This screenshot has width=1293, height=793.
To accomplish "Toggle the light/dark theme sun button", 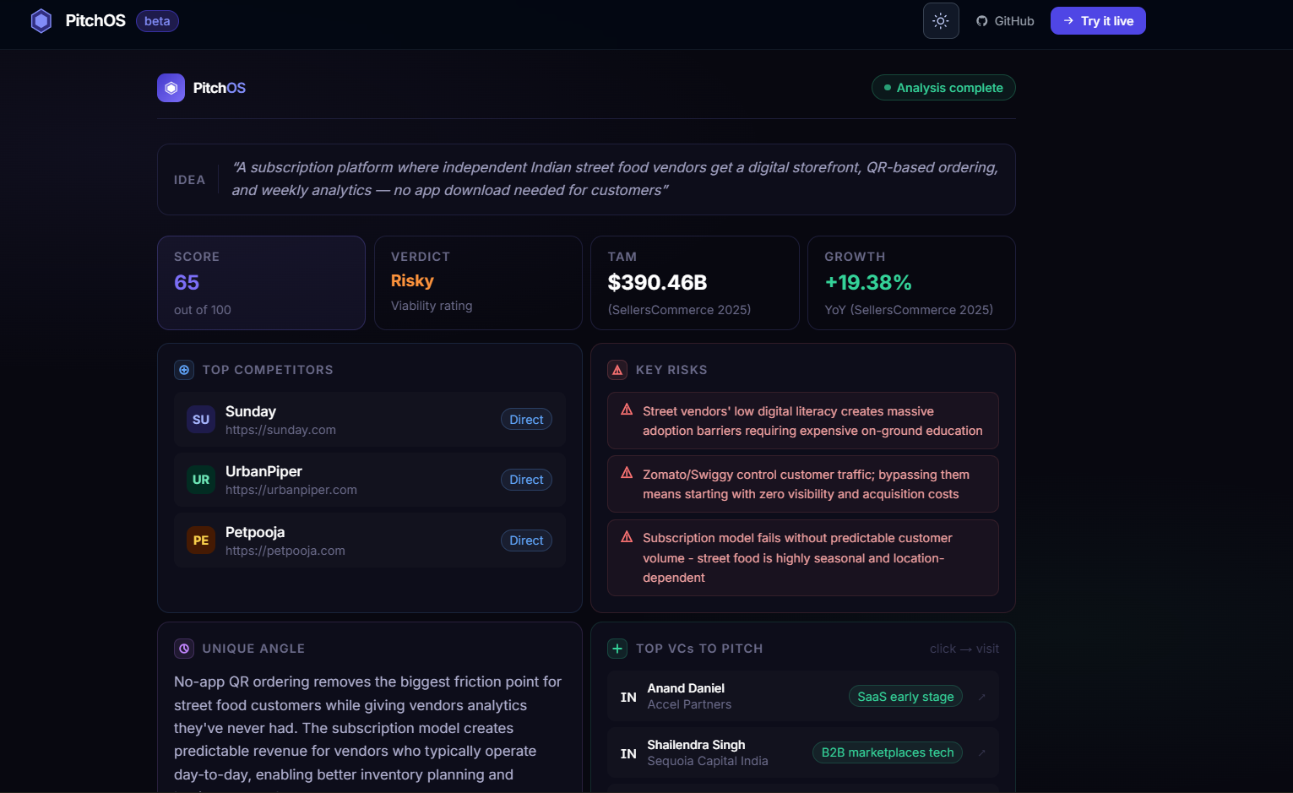I will tap(941, 21).
